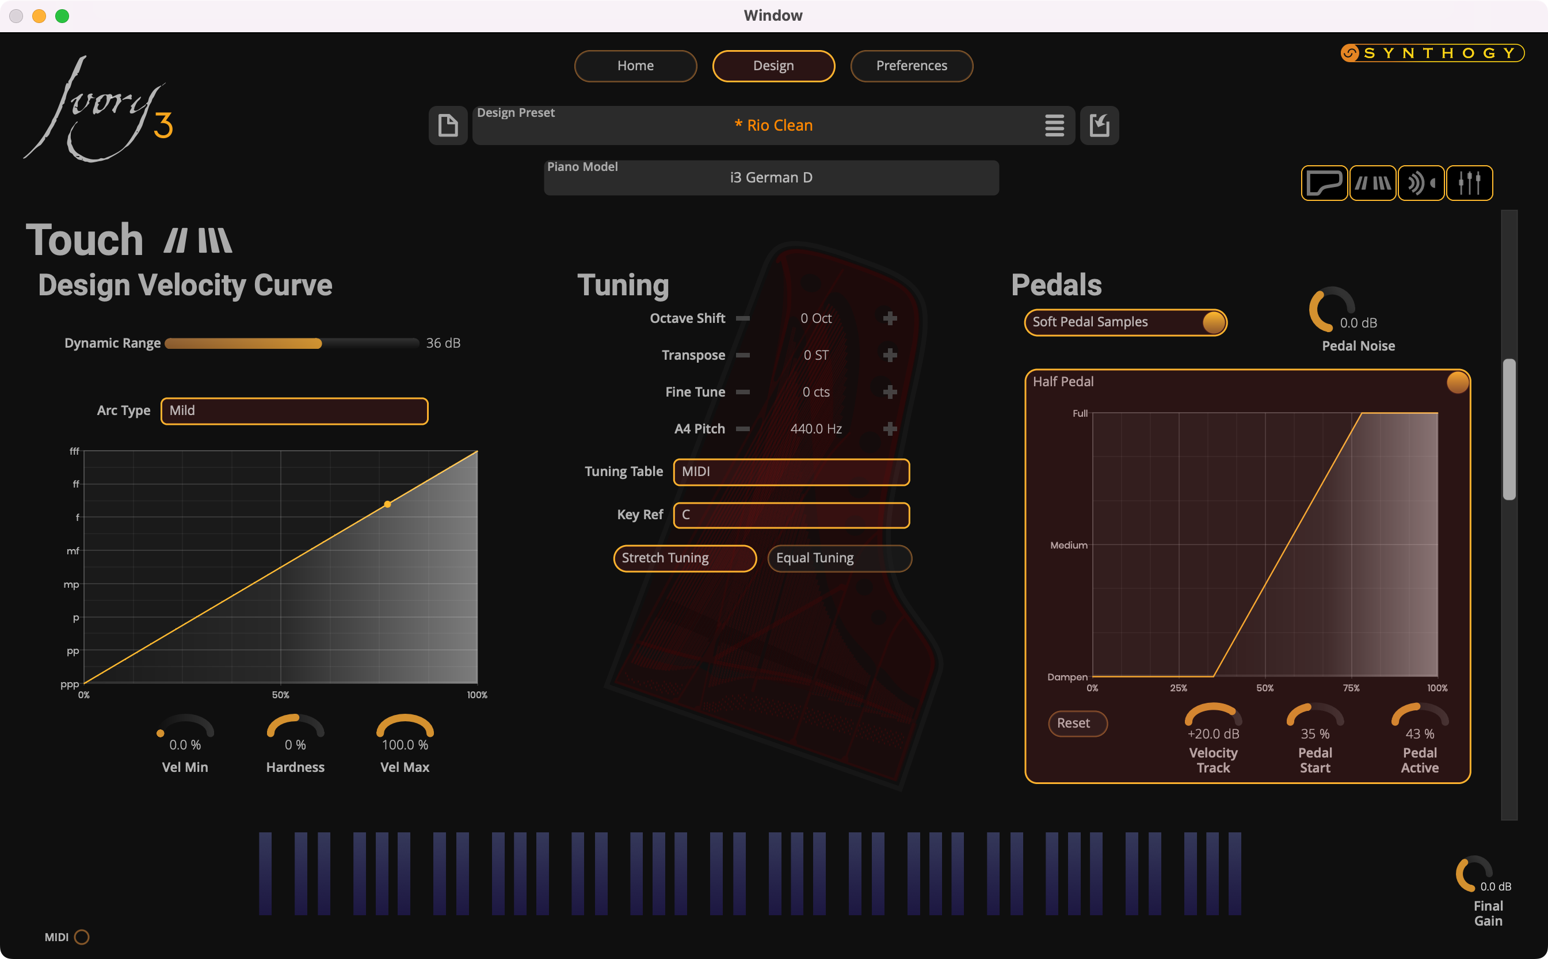Decrease Octave Shift with minus button

click(743, 318)
